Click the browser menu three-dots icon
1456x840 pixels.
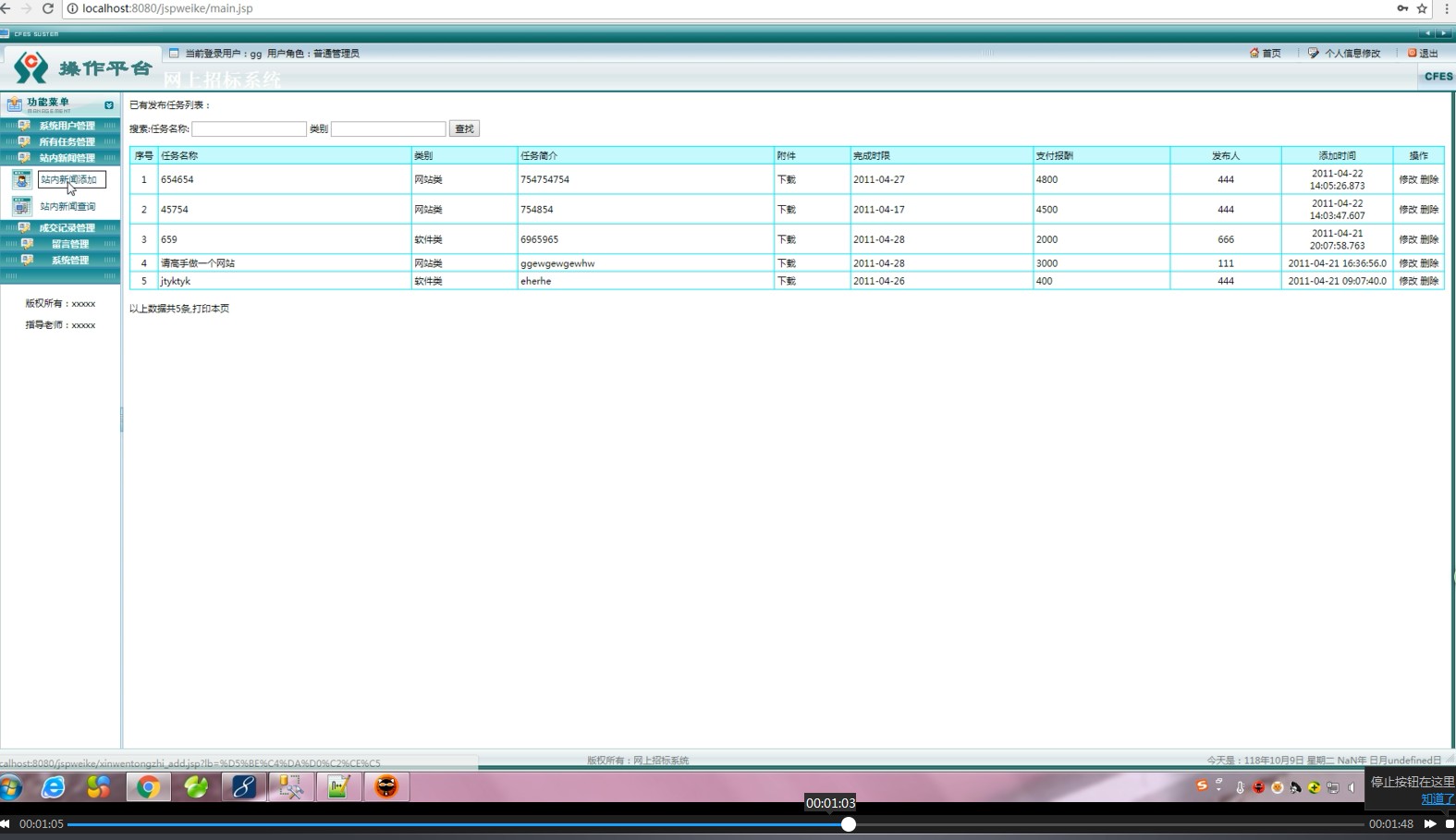[1447, 8]
